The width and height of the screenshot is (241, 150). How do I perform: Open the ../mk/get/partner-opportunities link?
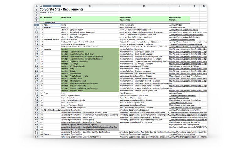point(182,134)
